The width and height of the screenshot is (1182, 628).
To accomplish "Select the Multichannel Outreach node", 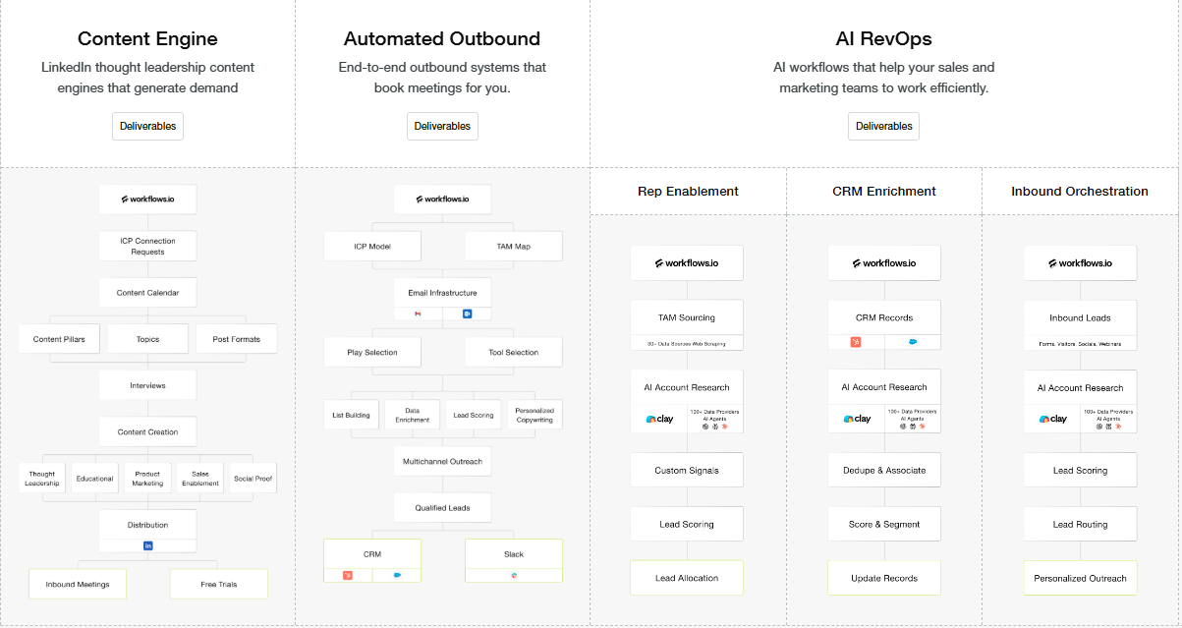I will click(442, 460).
